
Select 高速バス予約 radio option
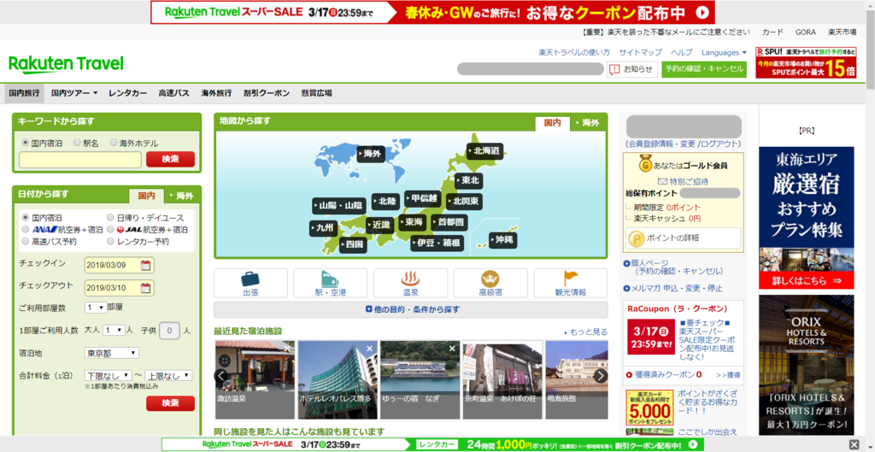(x=25, y=242)
